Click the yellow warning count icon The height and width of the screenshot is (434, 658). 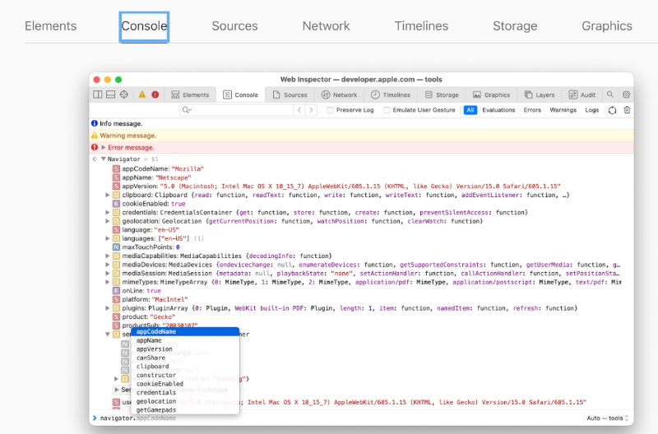pos(141,95)
